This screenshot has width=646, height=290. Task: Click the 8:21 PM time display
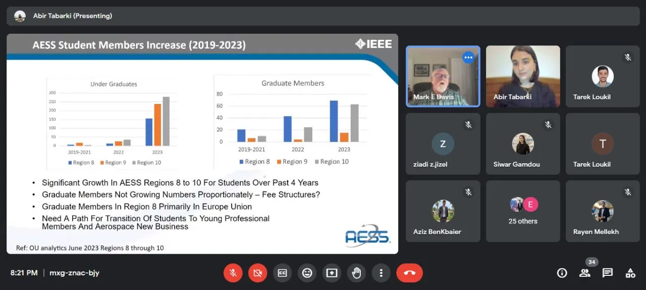[x=24, y=273]
